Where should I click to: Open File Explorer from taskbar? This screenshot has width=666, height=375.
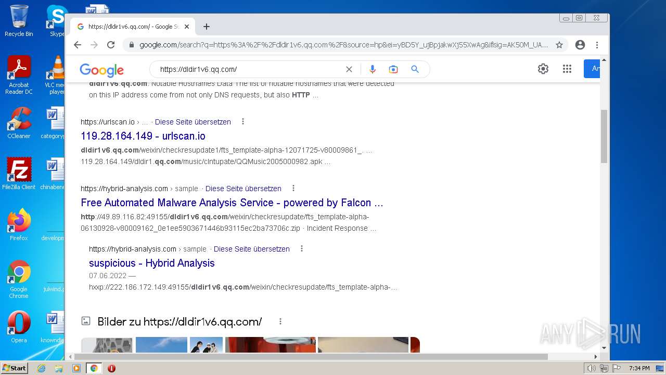(59, 368)
